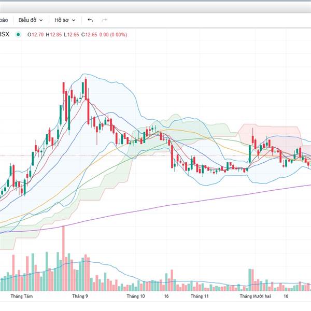The image size is (311, 311).
Task: Click the tallest pink volume bar
Action: [x=63, y=258]
